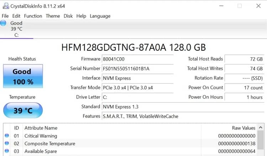Click the Rotation Rate value ---- (SSD)
This screenshot has width=267, height=156.
point(244,78)
